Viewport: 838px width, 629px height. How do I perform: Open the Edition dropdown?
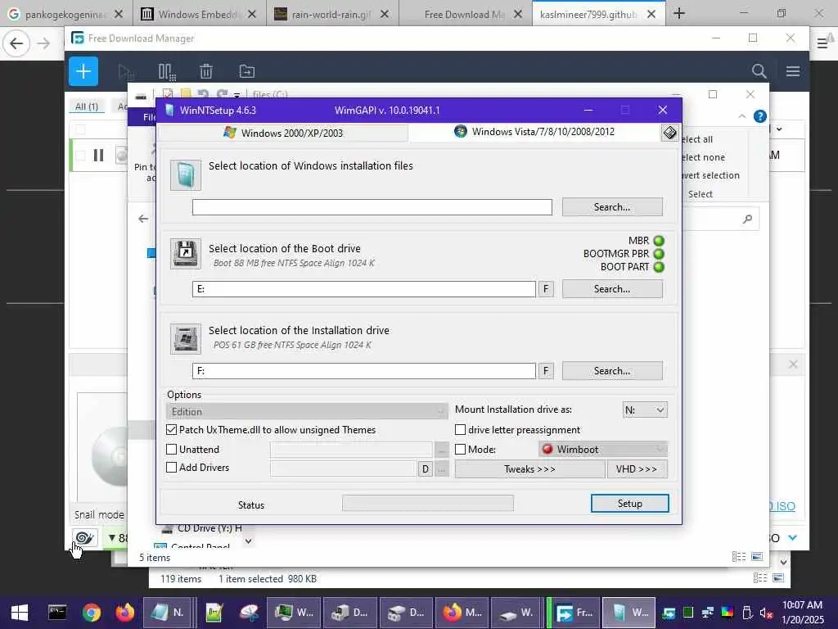pyautogui.click(x=307, y=411)
